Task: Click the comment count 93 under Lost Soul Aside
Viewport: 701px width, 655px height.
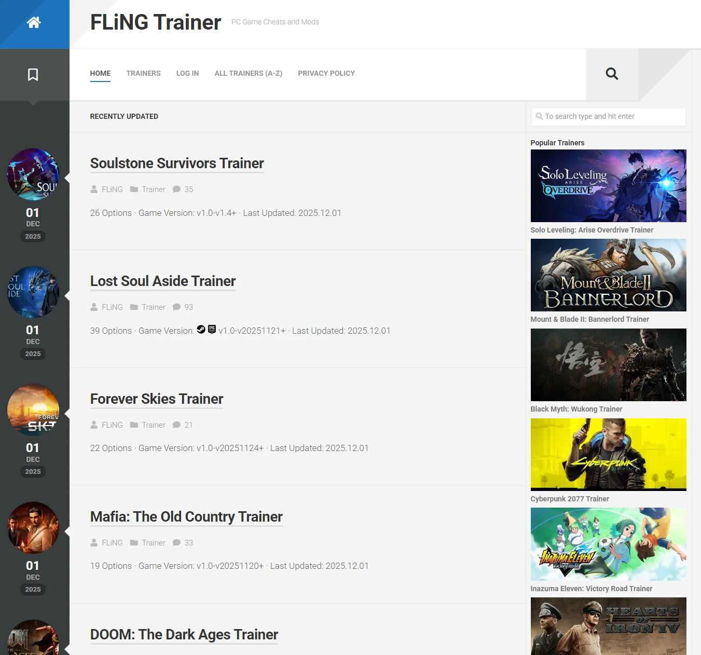Action: [x=188, y=307]
